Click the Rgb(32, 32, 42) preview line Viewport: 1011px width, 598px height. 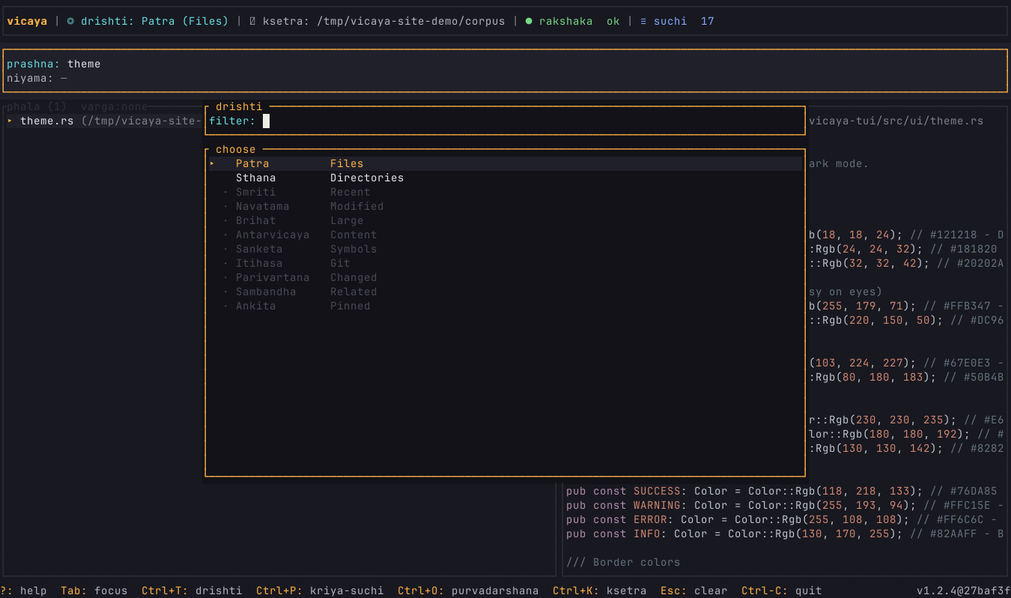(x=906, y=263)
